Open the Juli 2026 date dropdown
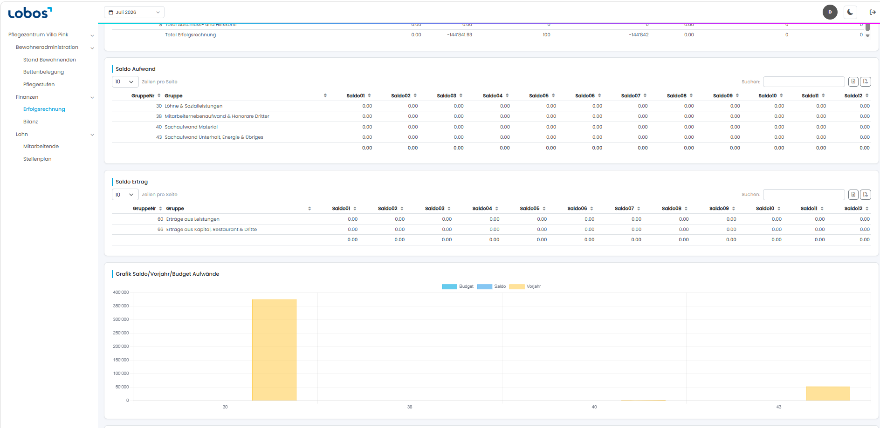 click(134, 12)
